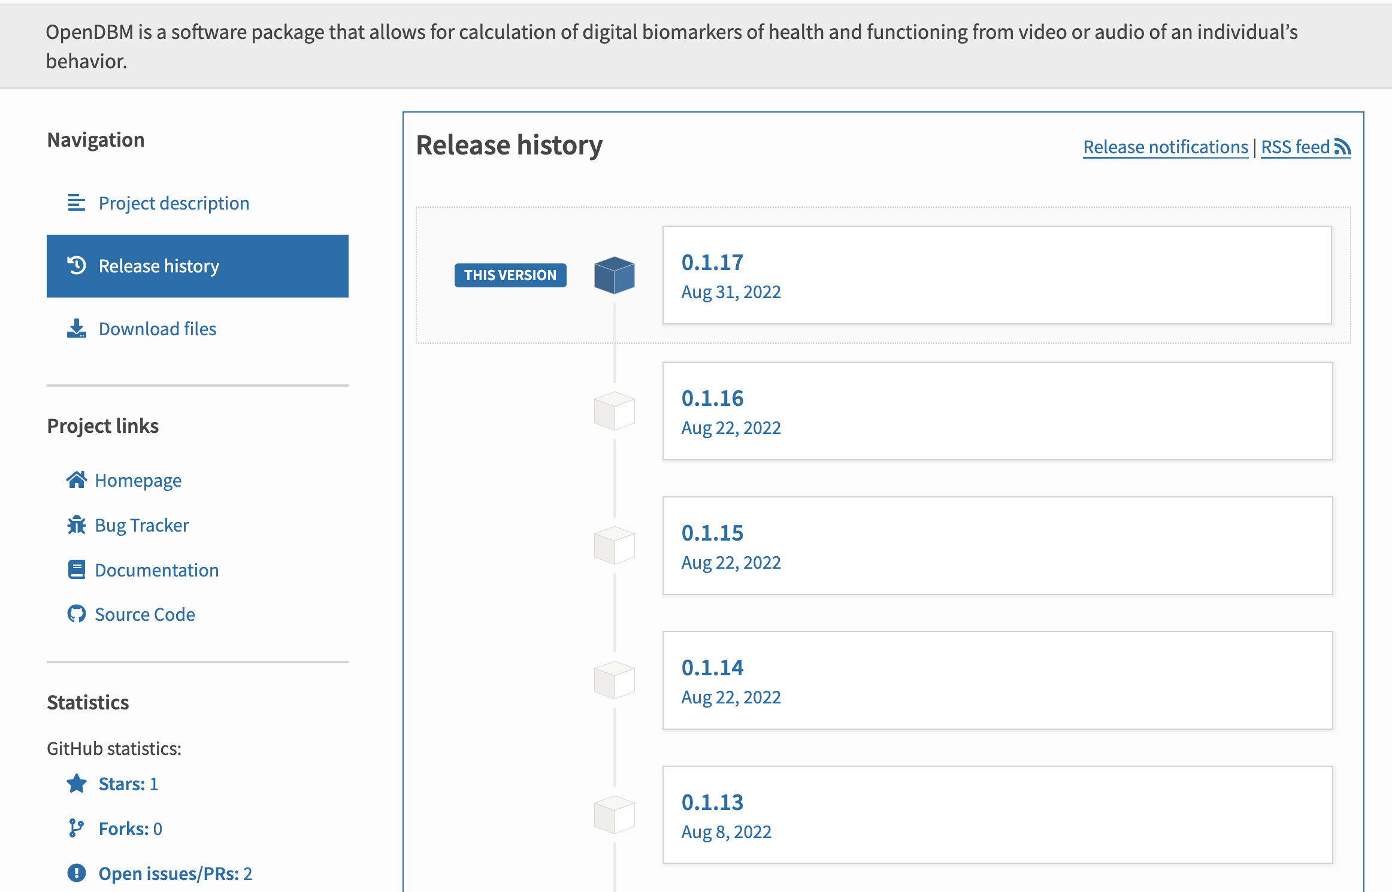Click the Homepage house icon
1392x892 pixels.
point(77,480)
